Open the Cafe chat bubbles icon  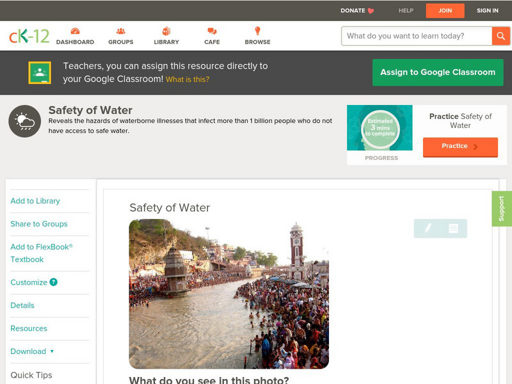pyautogui.click(x=212, y=31)
